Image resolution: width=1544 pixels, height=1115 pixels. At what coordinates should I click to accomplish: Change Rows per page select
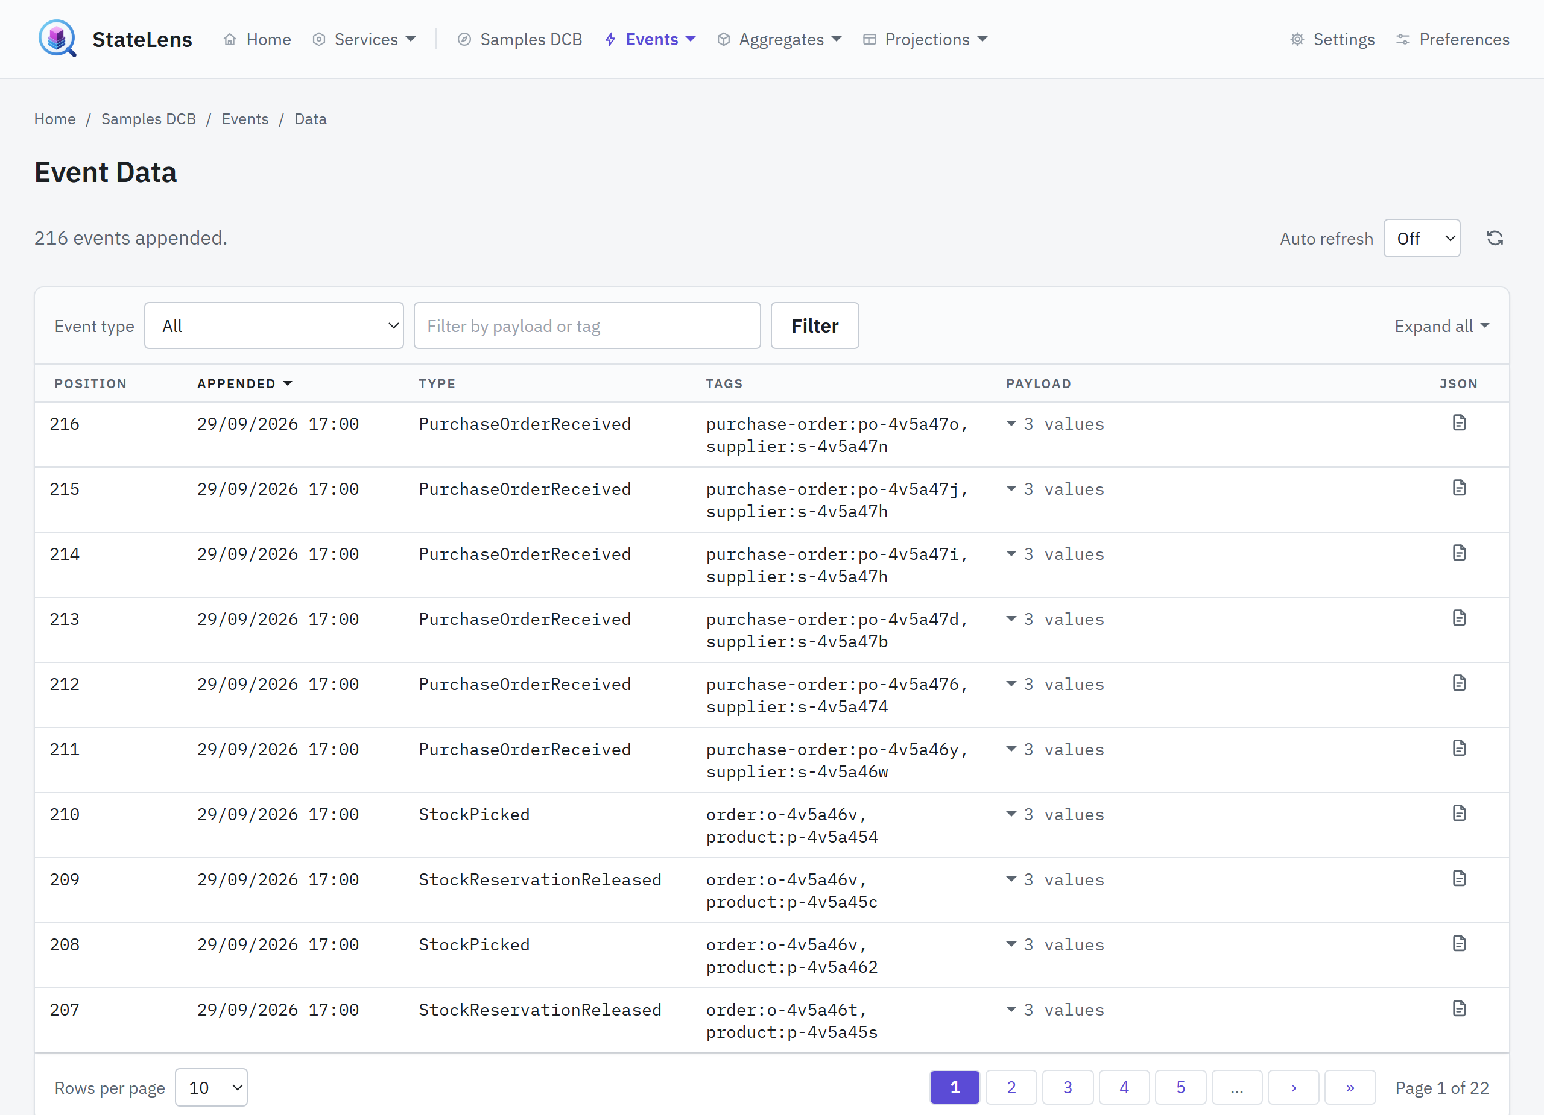[211, 1088]
